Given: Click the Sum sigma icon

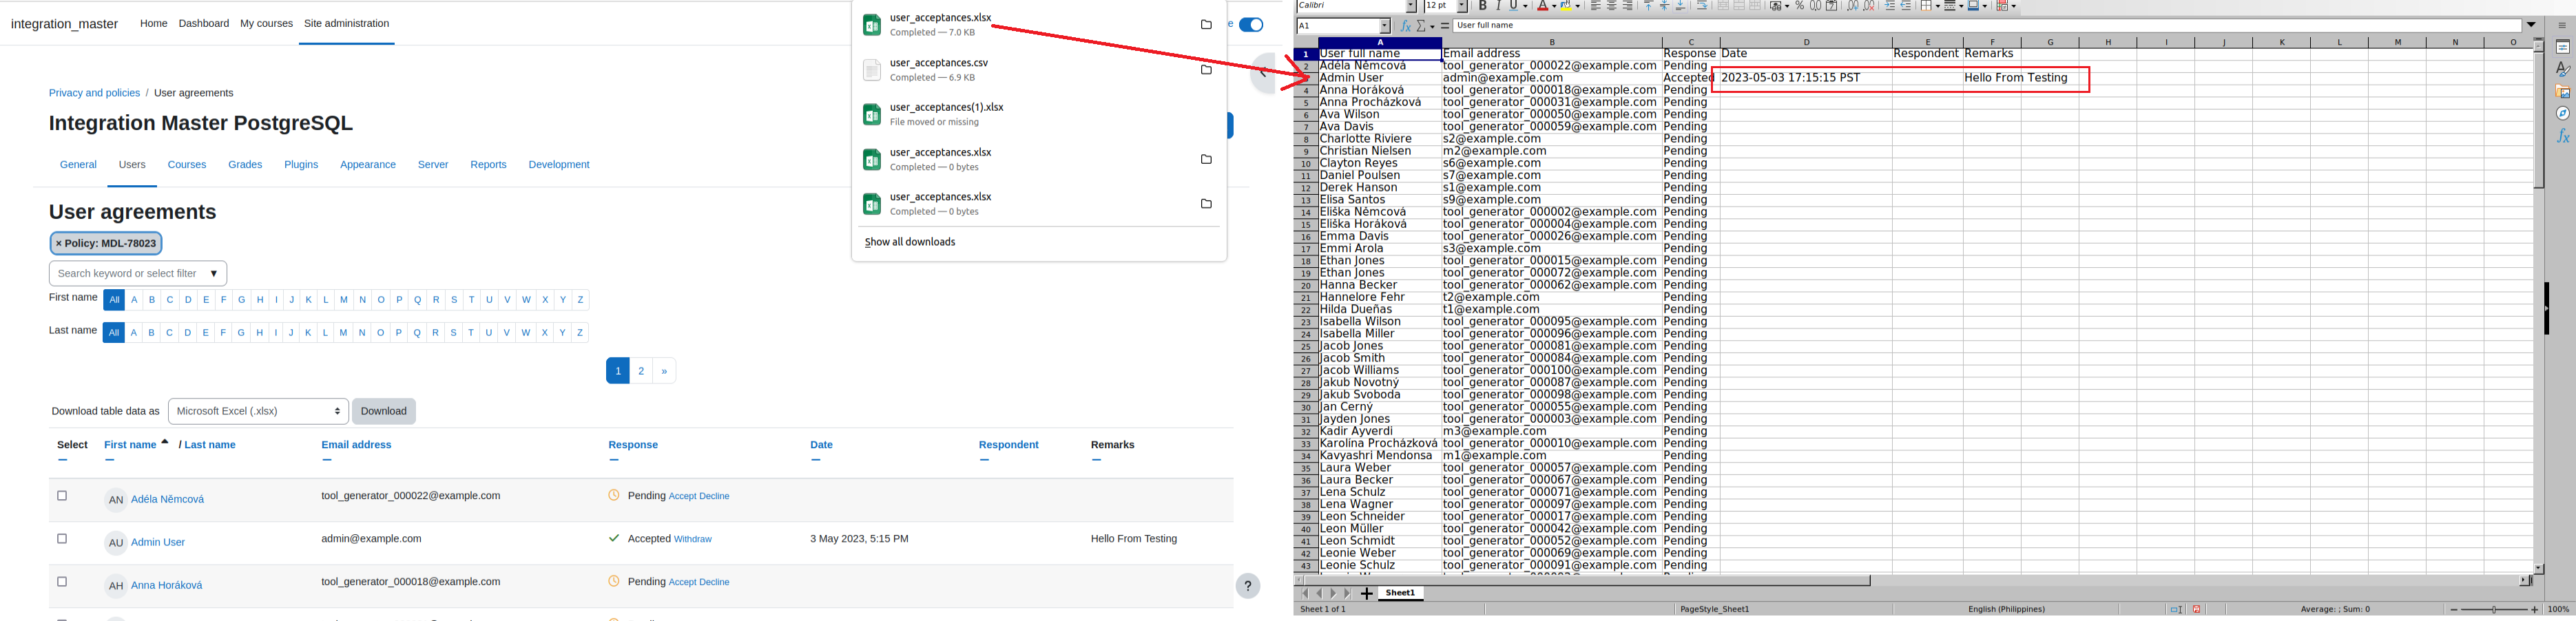Looking at the screenshot, I should pyautogui.click(x=1421, y=26).
